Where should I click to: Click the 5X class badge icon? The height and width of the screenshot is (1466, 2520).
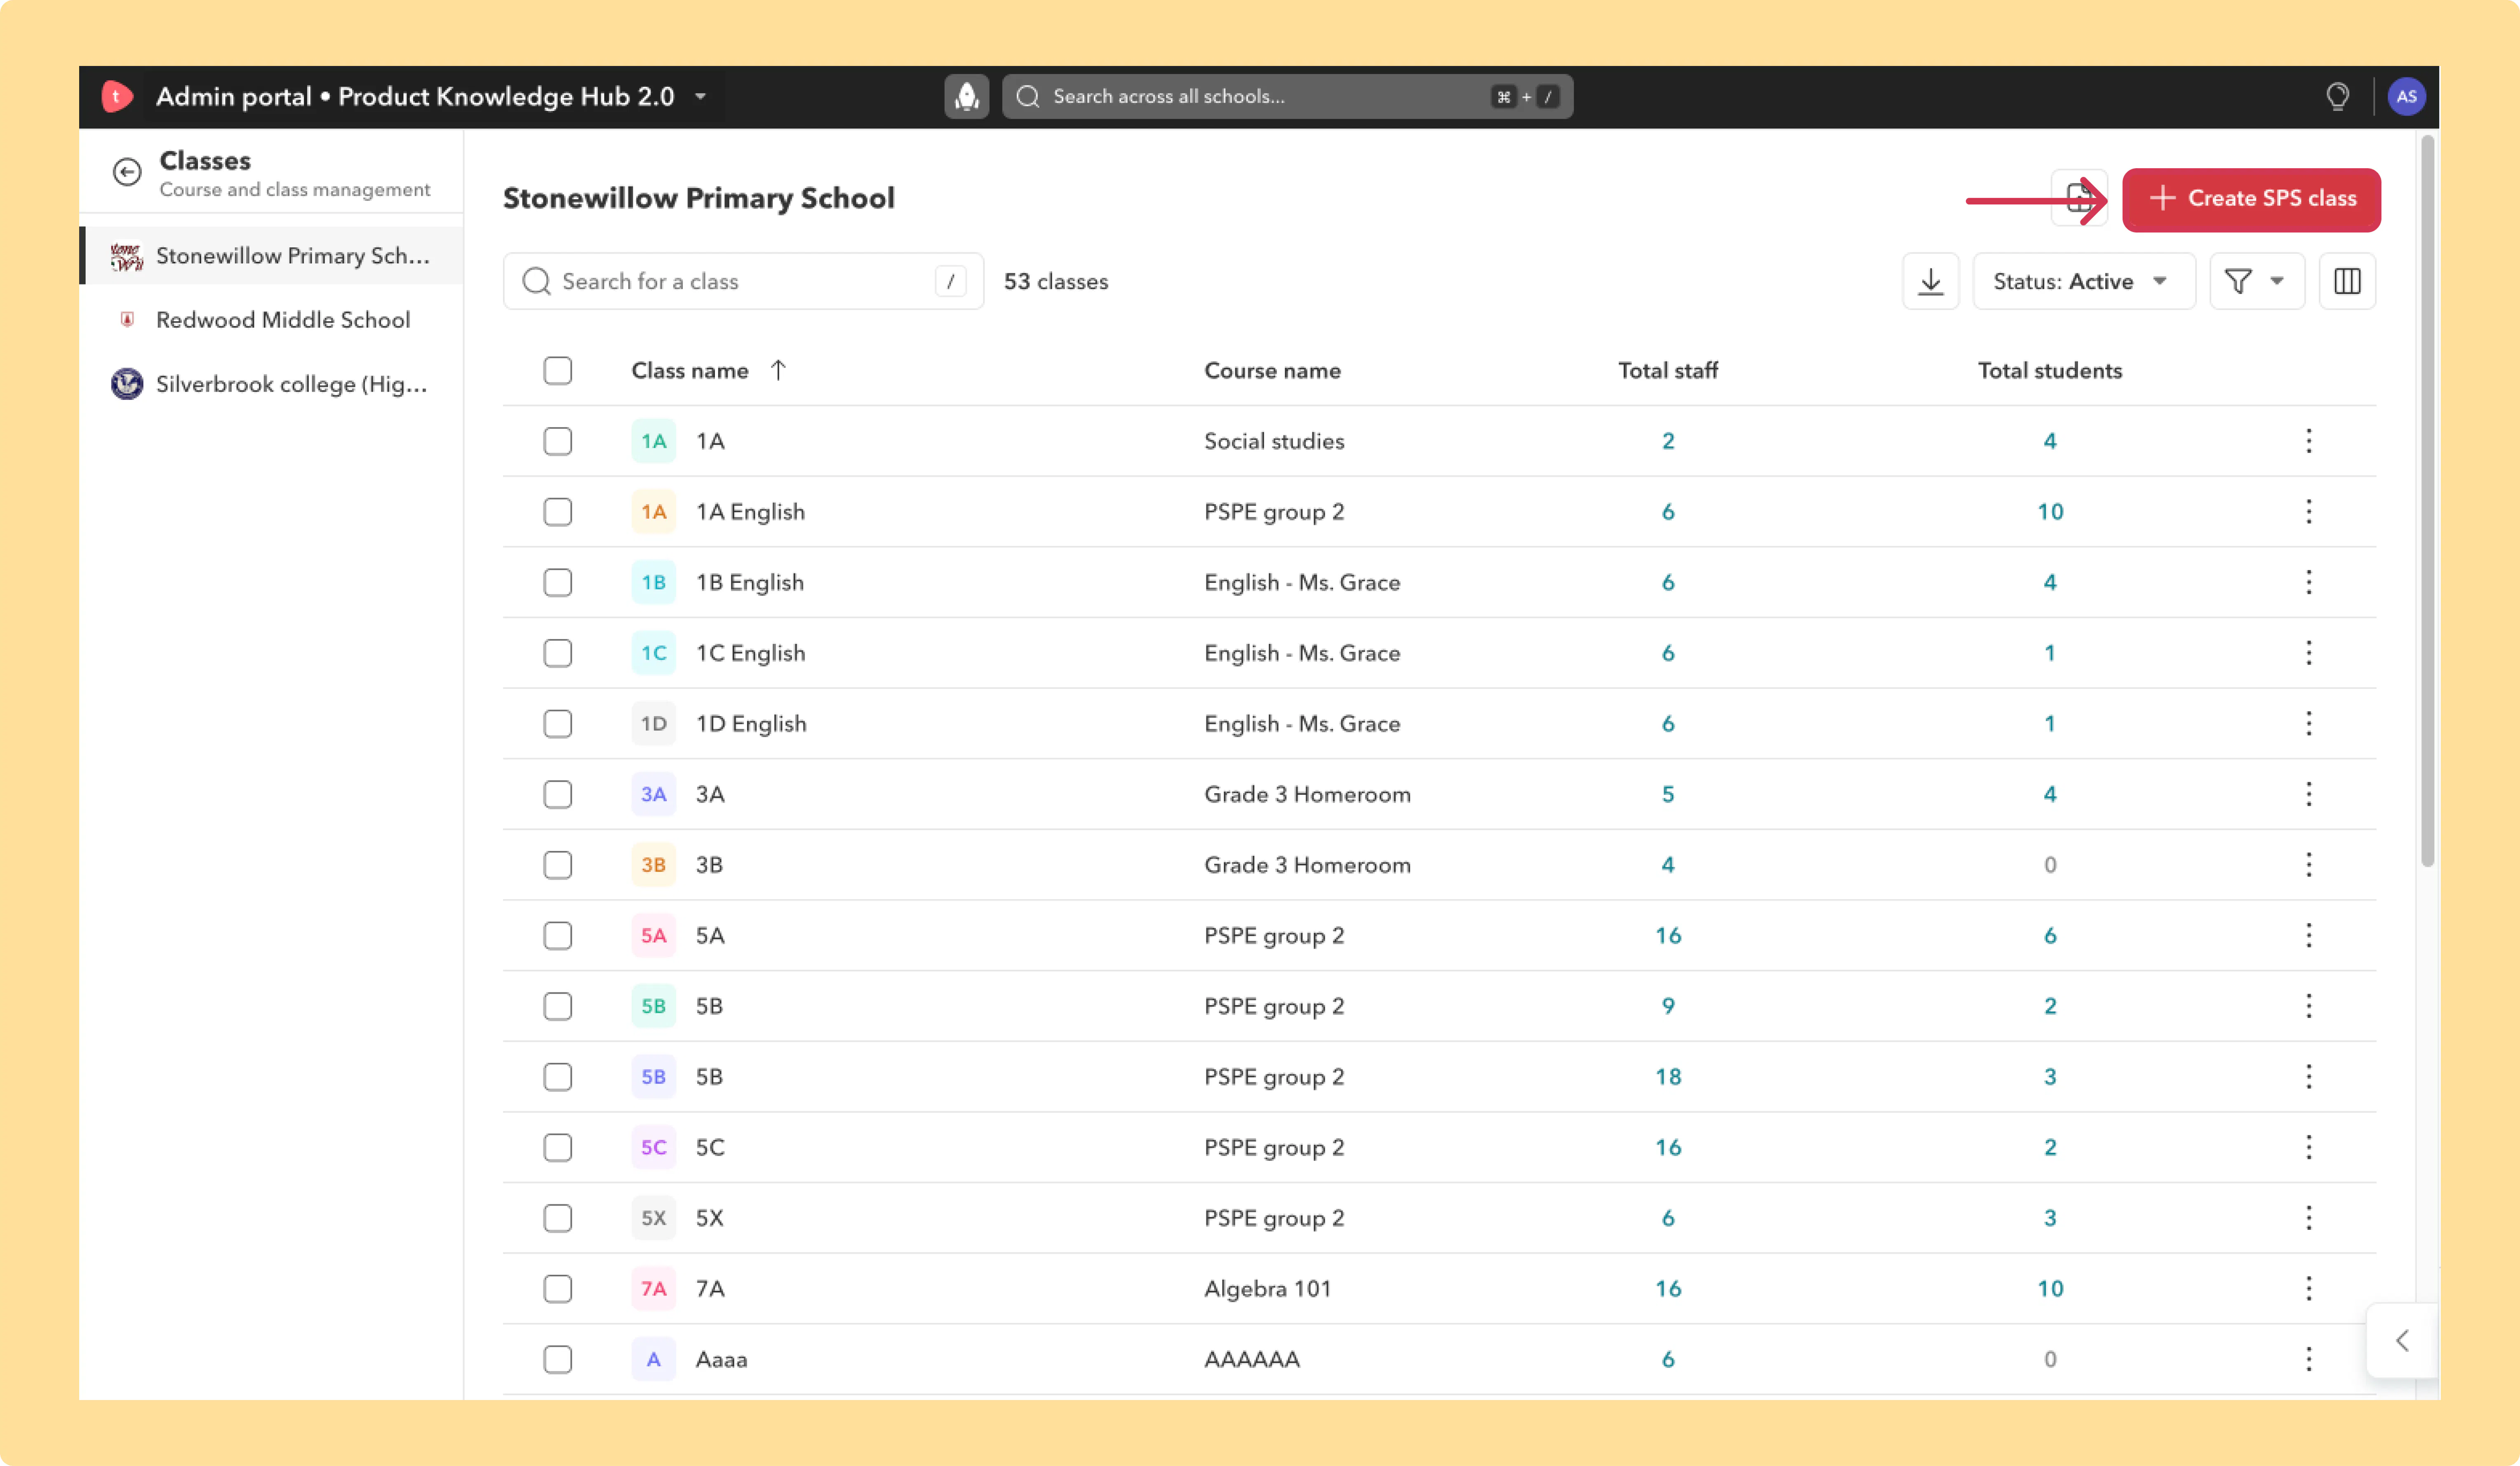coord(653,1218)
